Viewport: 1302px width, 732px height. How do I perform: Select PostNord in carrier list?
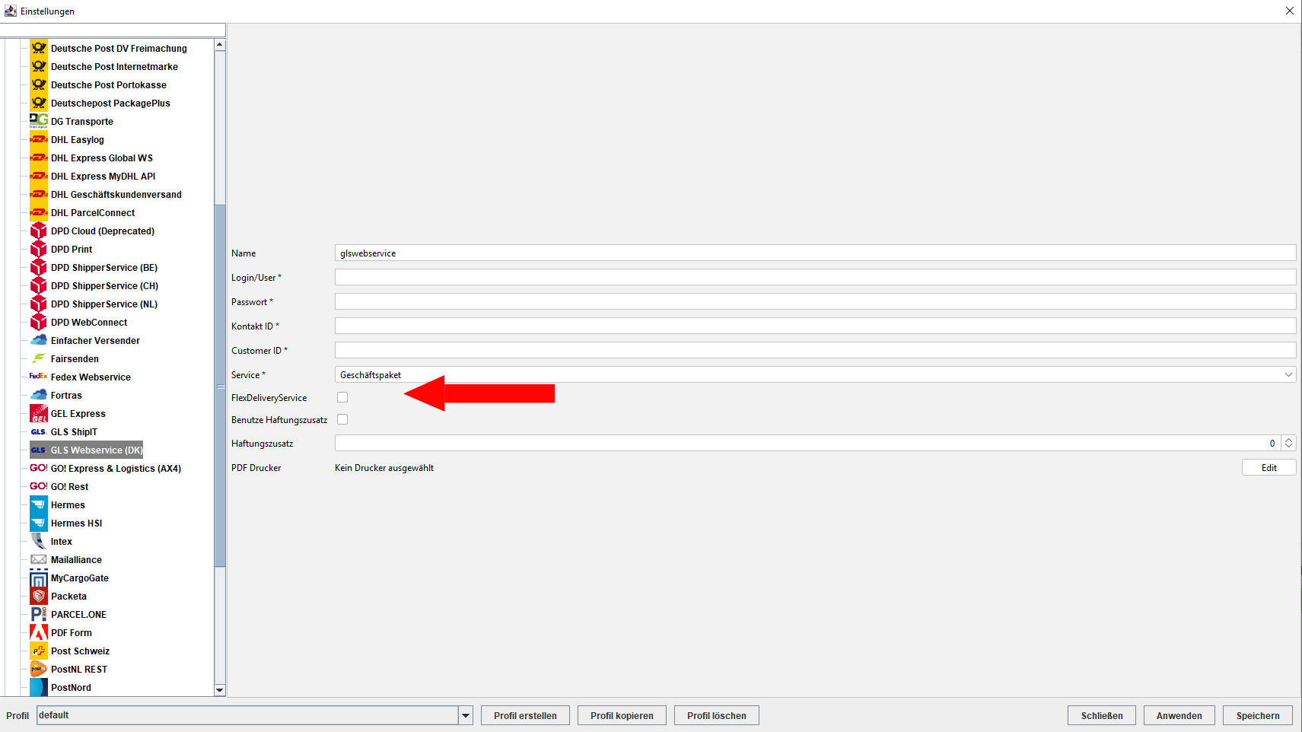pyautogui.click(x=71, y=687)
